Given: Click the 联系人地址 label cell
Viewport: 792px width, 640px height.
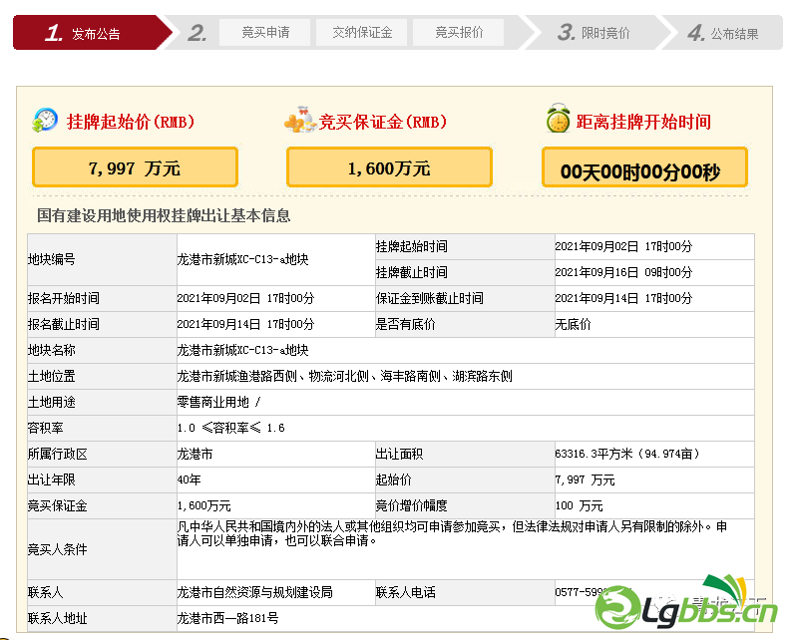Looking at the screenshot, I should pyautogui.click(x=102, y=618).
